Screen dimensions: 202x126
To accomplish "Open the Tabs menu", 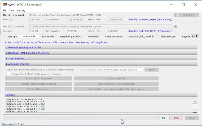I will [12, 10].
